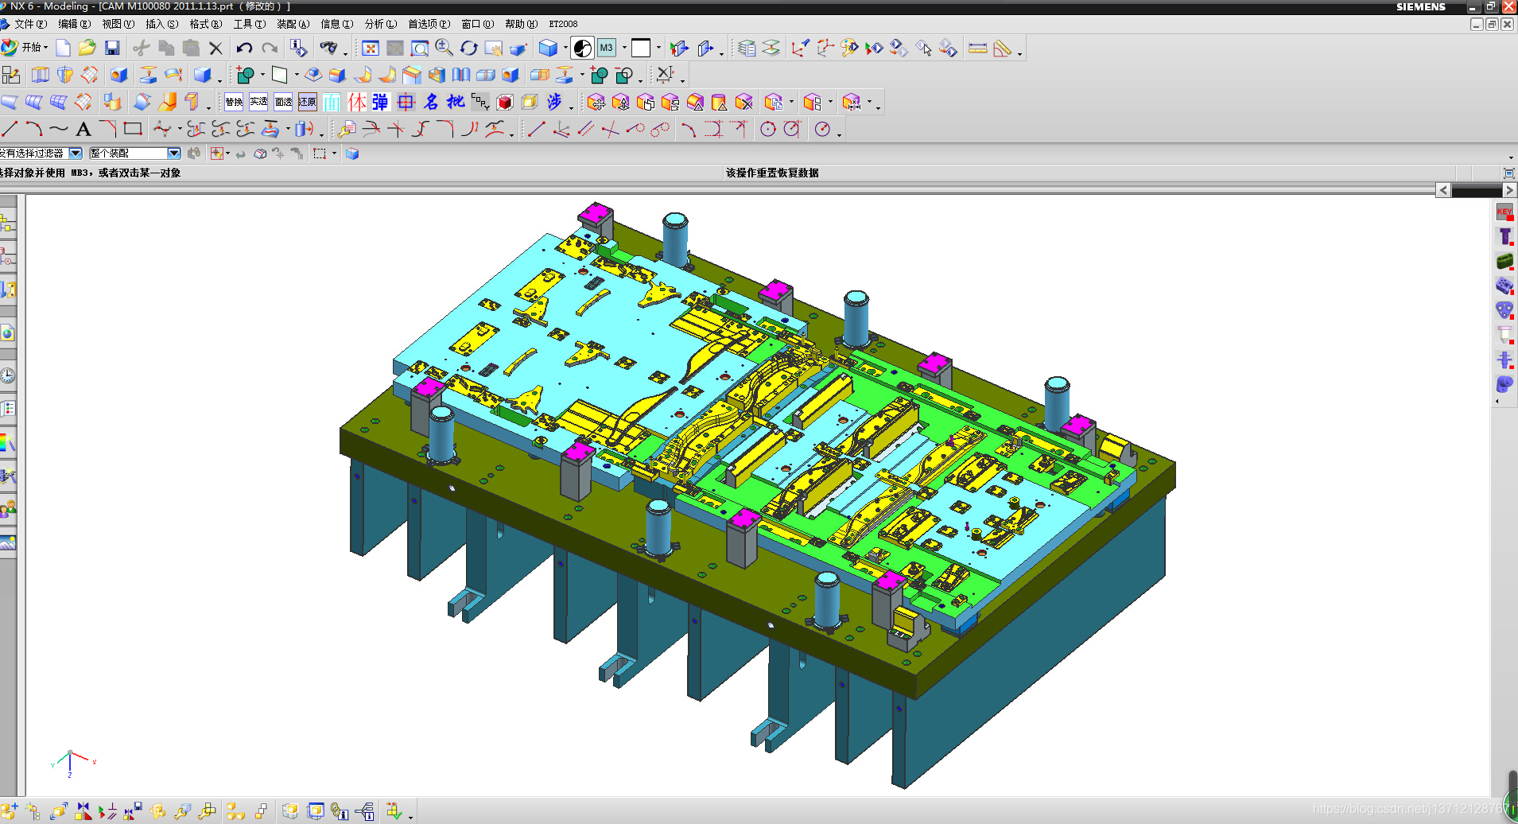Expand the toolbar overflow arrow at far right
This screenshot has width=1518, height=824.
click(1511, 157)
